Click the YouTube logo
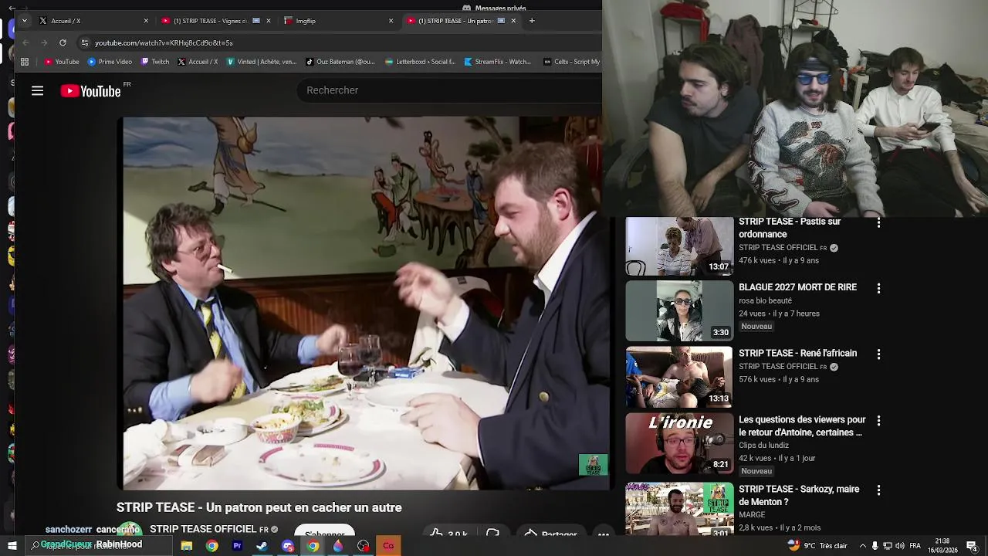Screen dimensions: 988x556 coord(91,91)
